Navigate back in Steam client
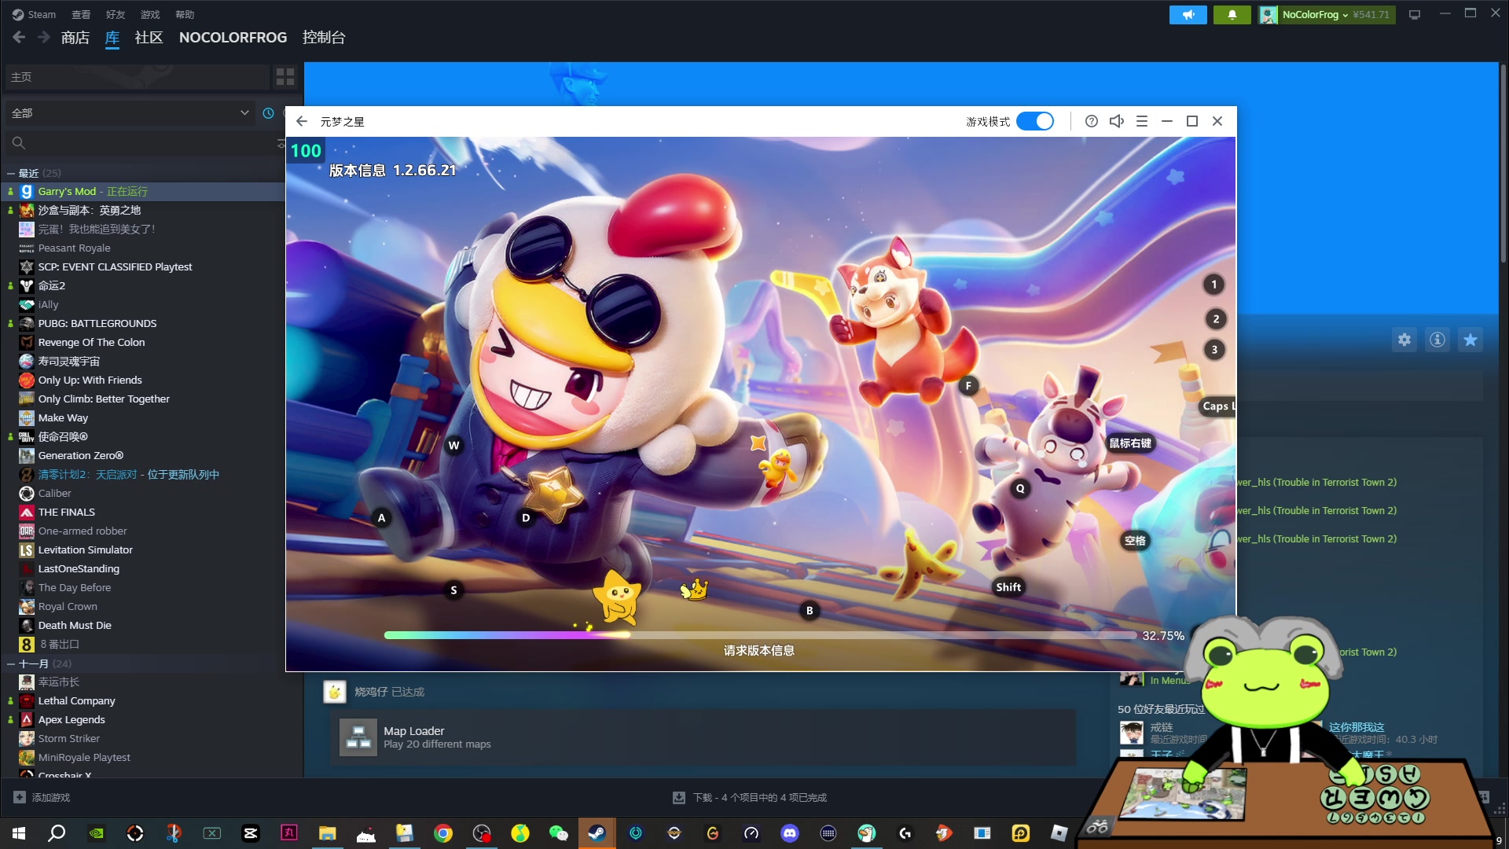This screenshot has height=849, width=1509. 19,37
